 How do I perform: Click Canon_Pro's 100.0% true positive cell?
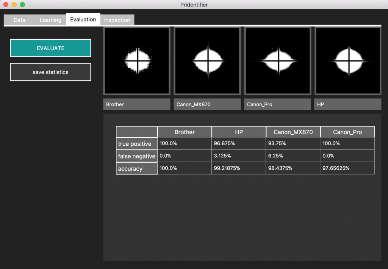347,143
